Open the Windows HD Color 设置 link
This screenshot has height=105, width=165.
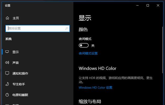point(96,87)
